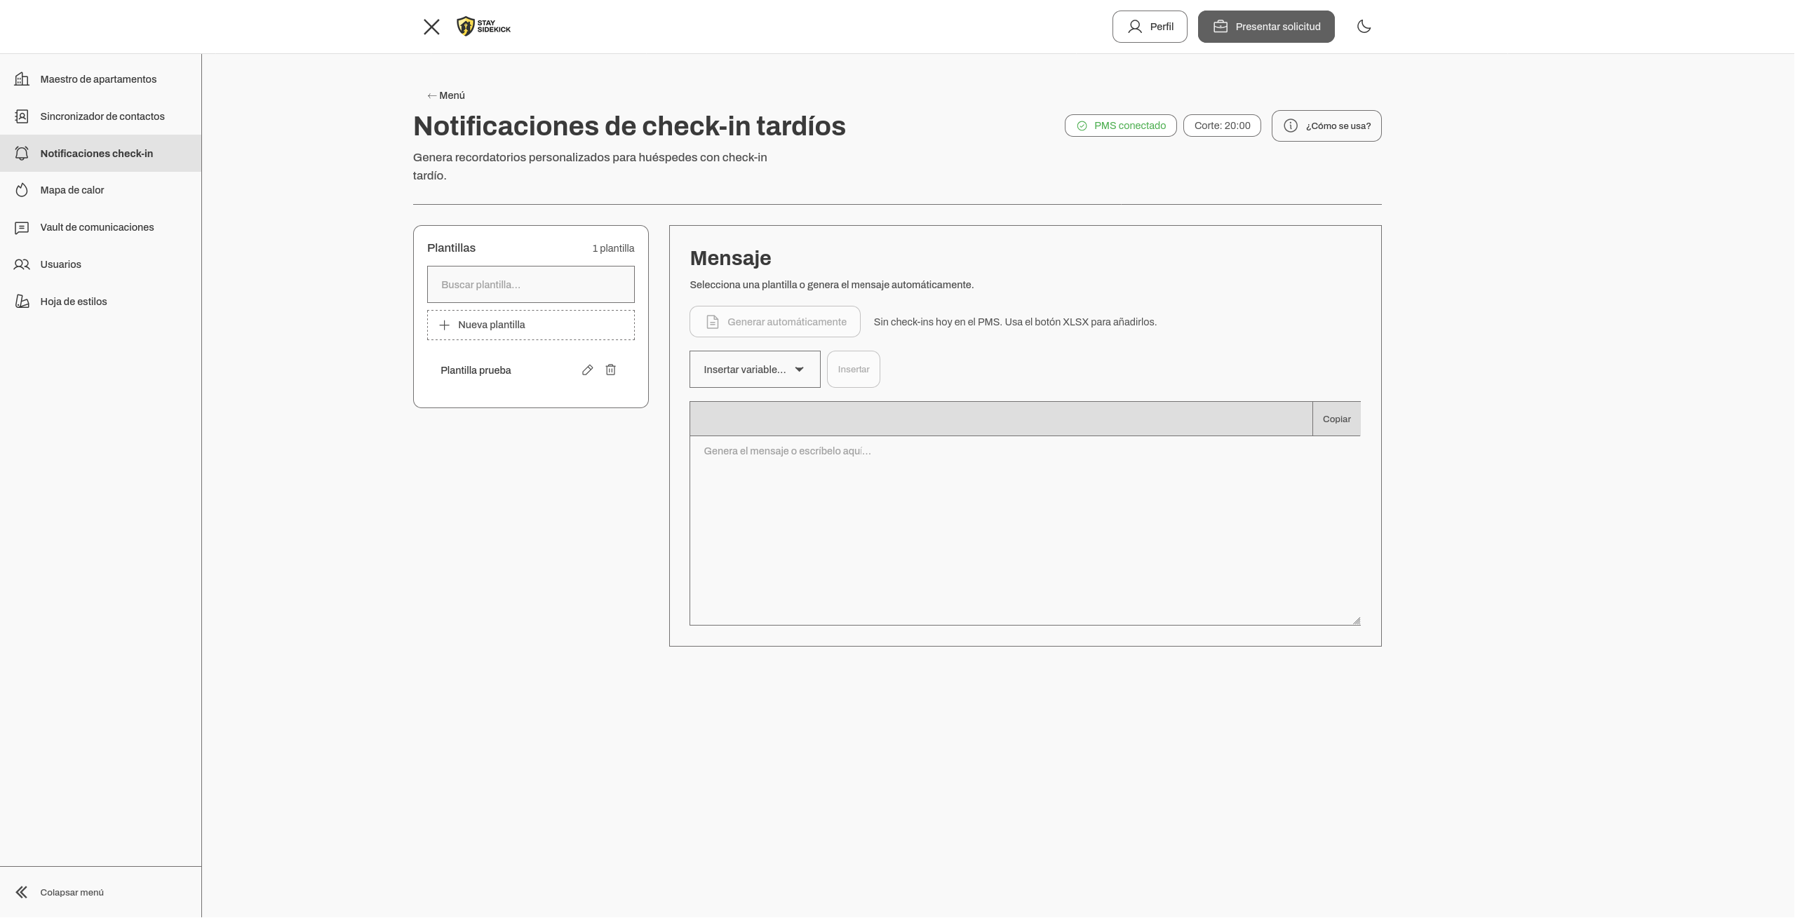Click the Insertar button
The image size is (1795, 918).
(x=853, y=369)
